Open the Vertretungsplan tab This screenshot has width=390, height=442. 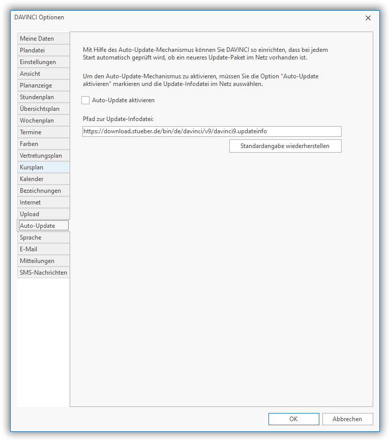click(x=43, y=156)
